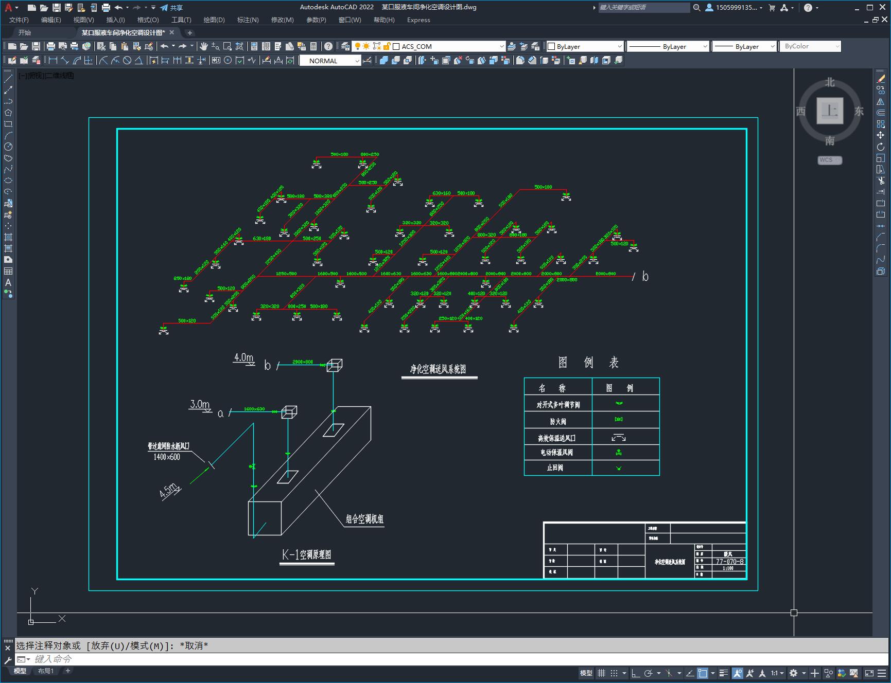Click the Angular dimension tool icon
Image resolution: width=891 pixels, height=683 pixels.
pyautogui.click(x=138, y=60)
